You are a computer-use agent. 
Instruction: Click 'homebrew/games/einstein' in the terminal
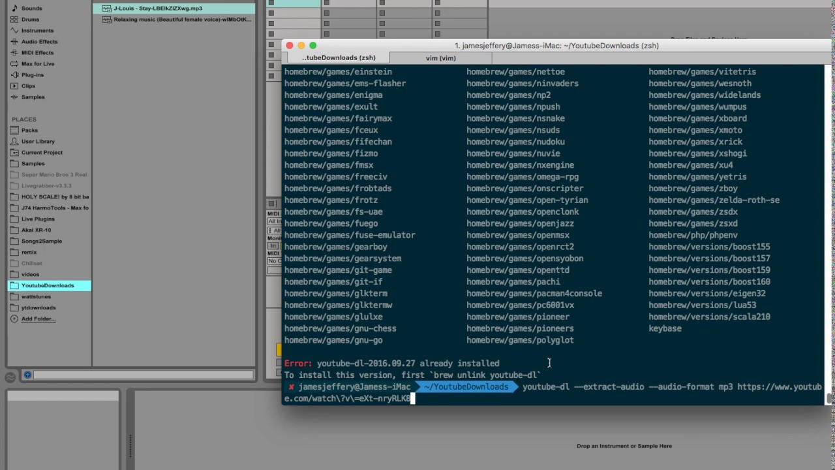tap(338, 72)
